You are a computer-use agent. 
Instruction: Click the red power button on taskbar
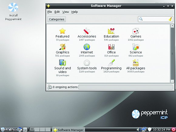(174, 129)
